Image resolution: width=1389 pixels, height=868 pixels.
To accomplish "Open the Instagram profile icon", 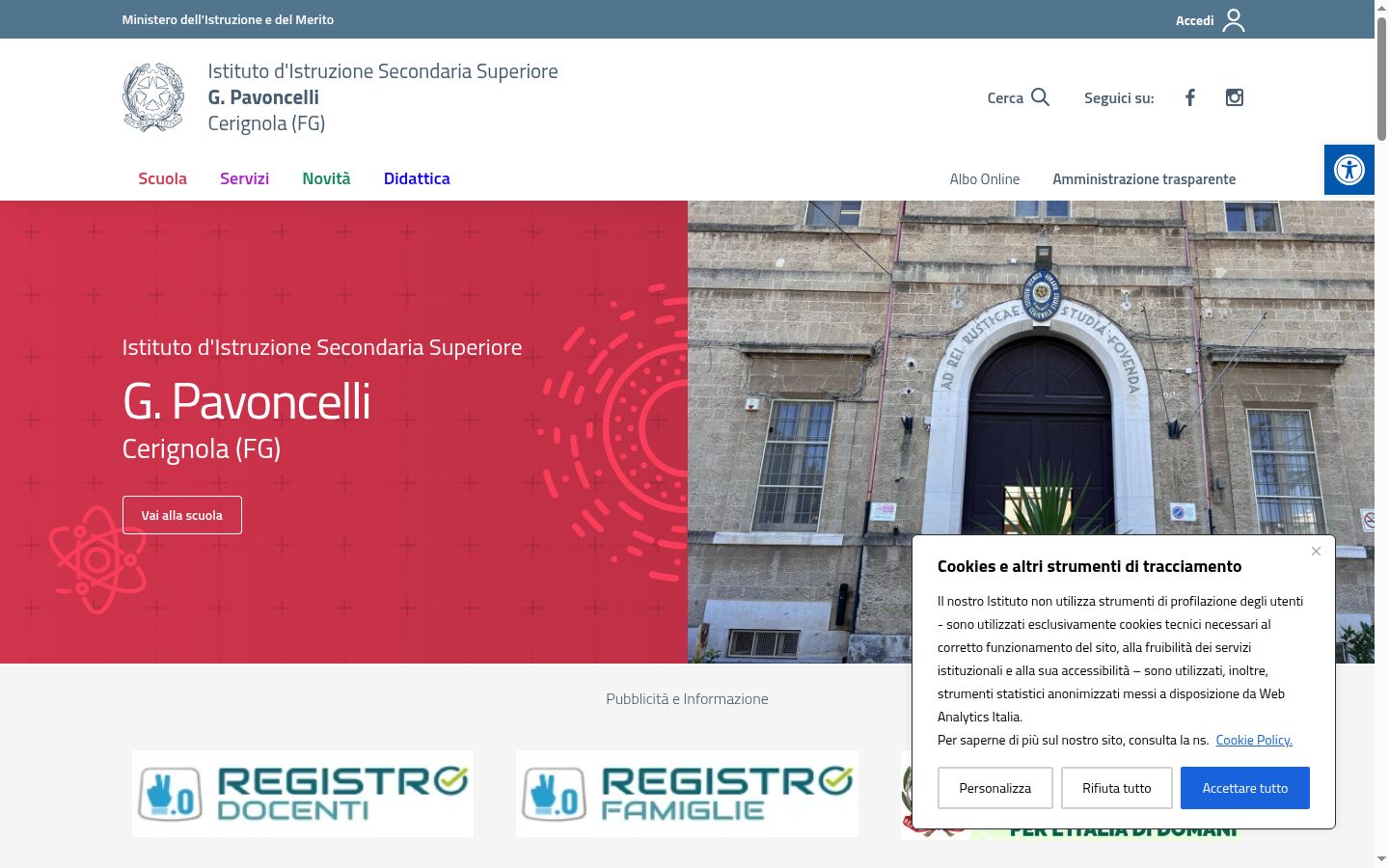I will click(x=1235, y=97).
